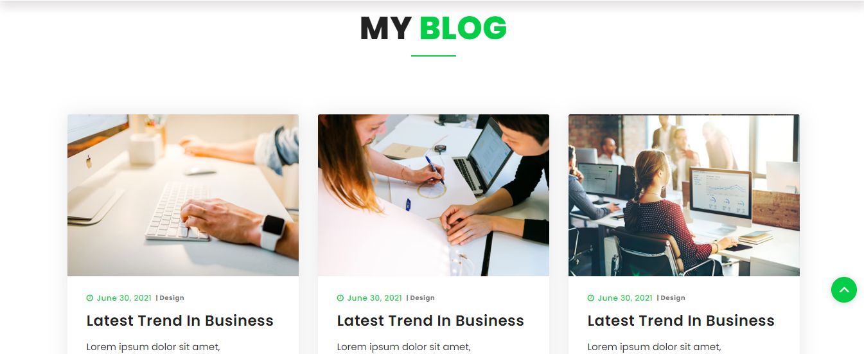
Task: Click clock icon on third blog card
Action: [591, 298]
